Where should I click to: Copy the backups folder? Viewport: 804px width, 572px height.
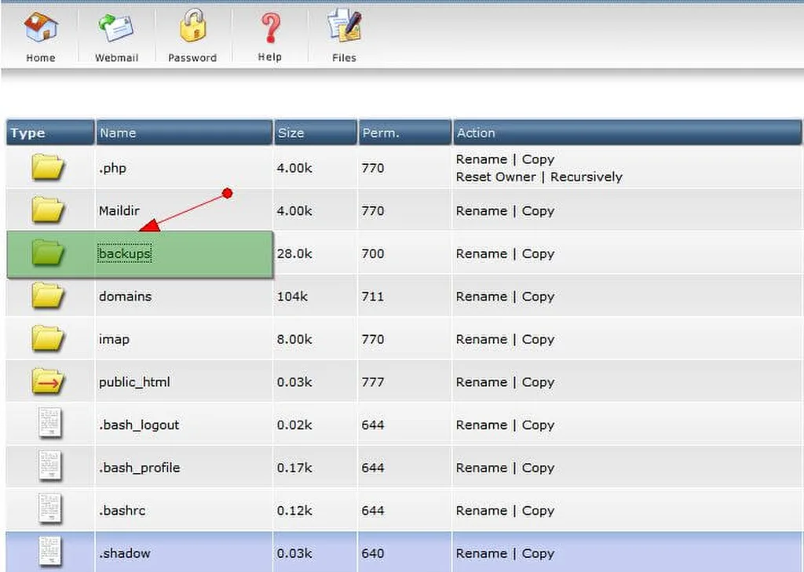(538, 254)
